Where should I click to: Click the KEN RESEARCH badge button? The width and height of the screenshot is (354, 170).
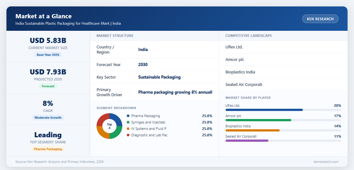[x=320, y=19]
